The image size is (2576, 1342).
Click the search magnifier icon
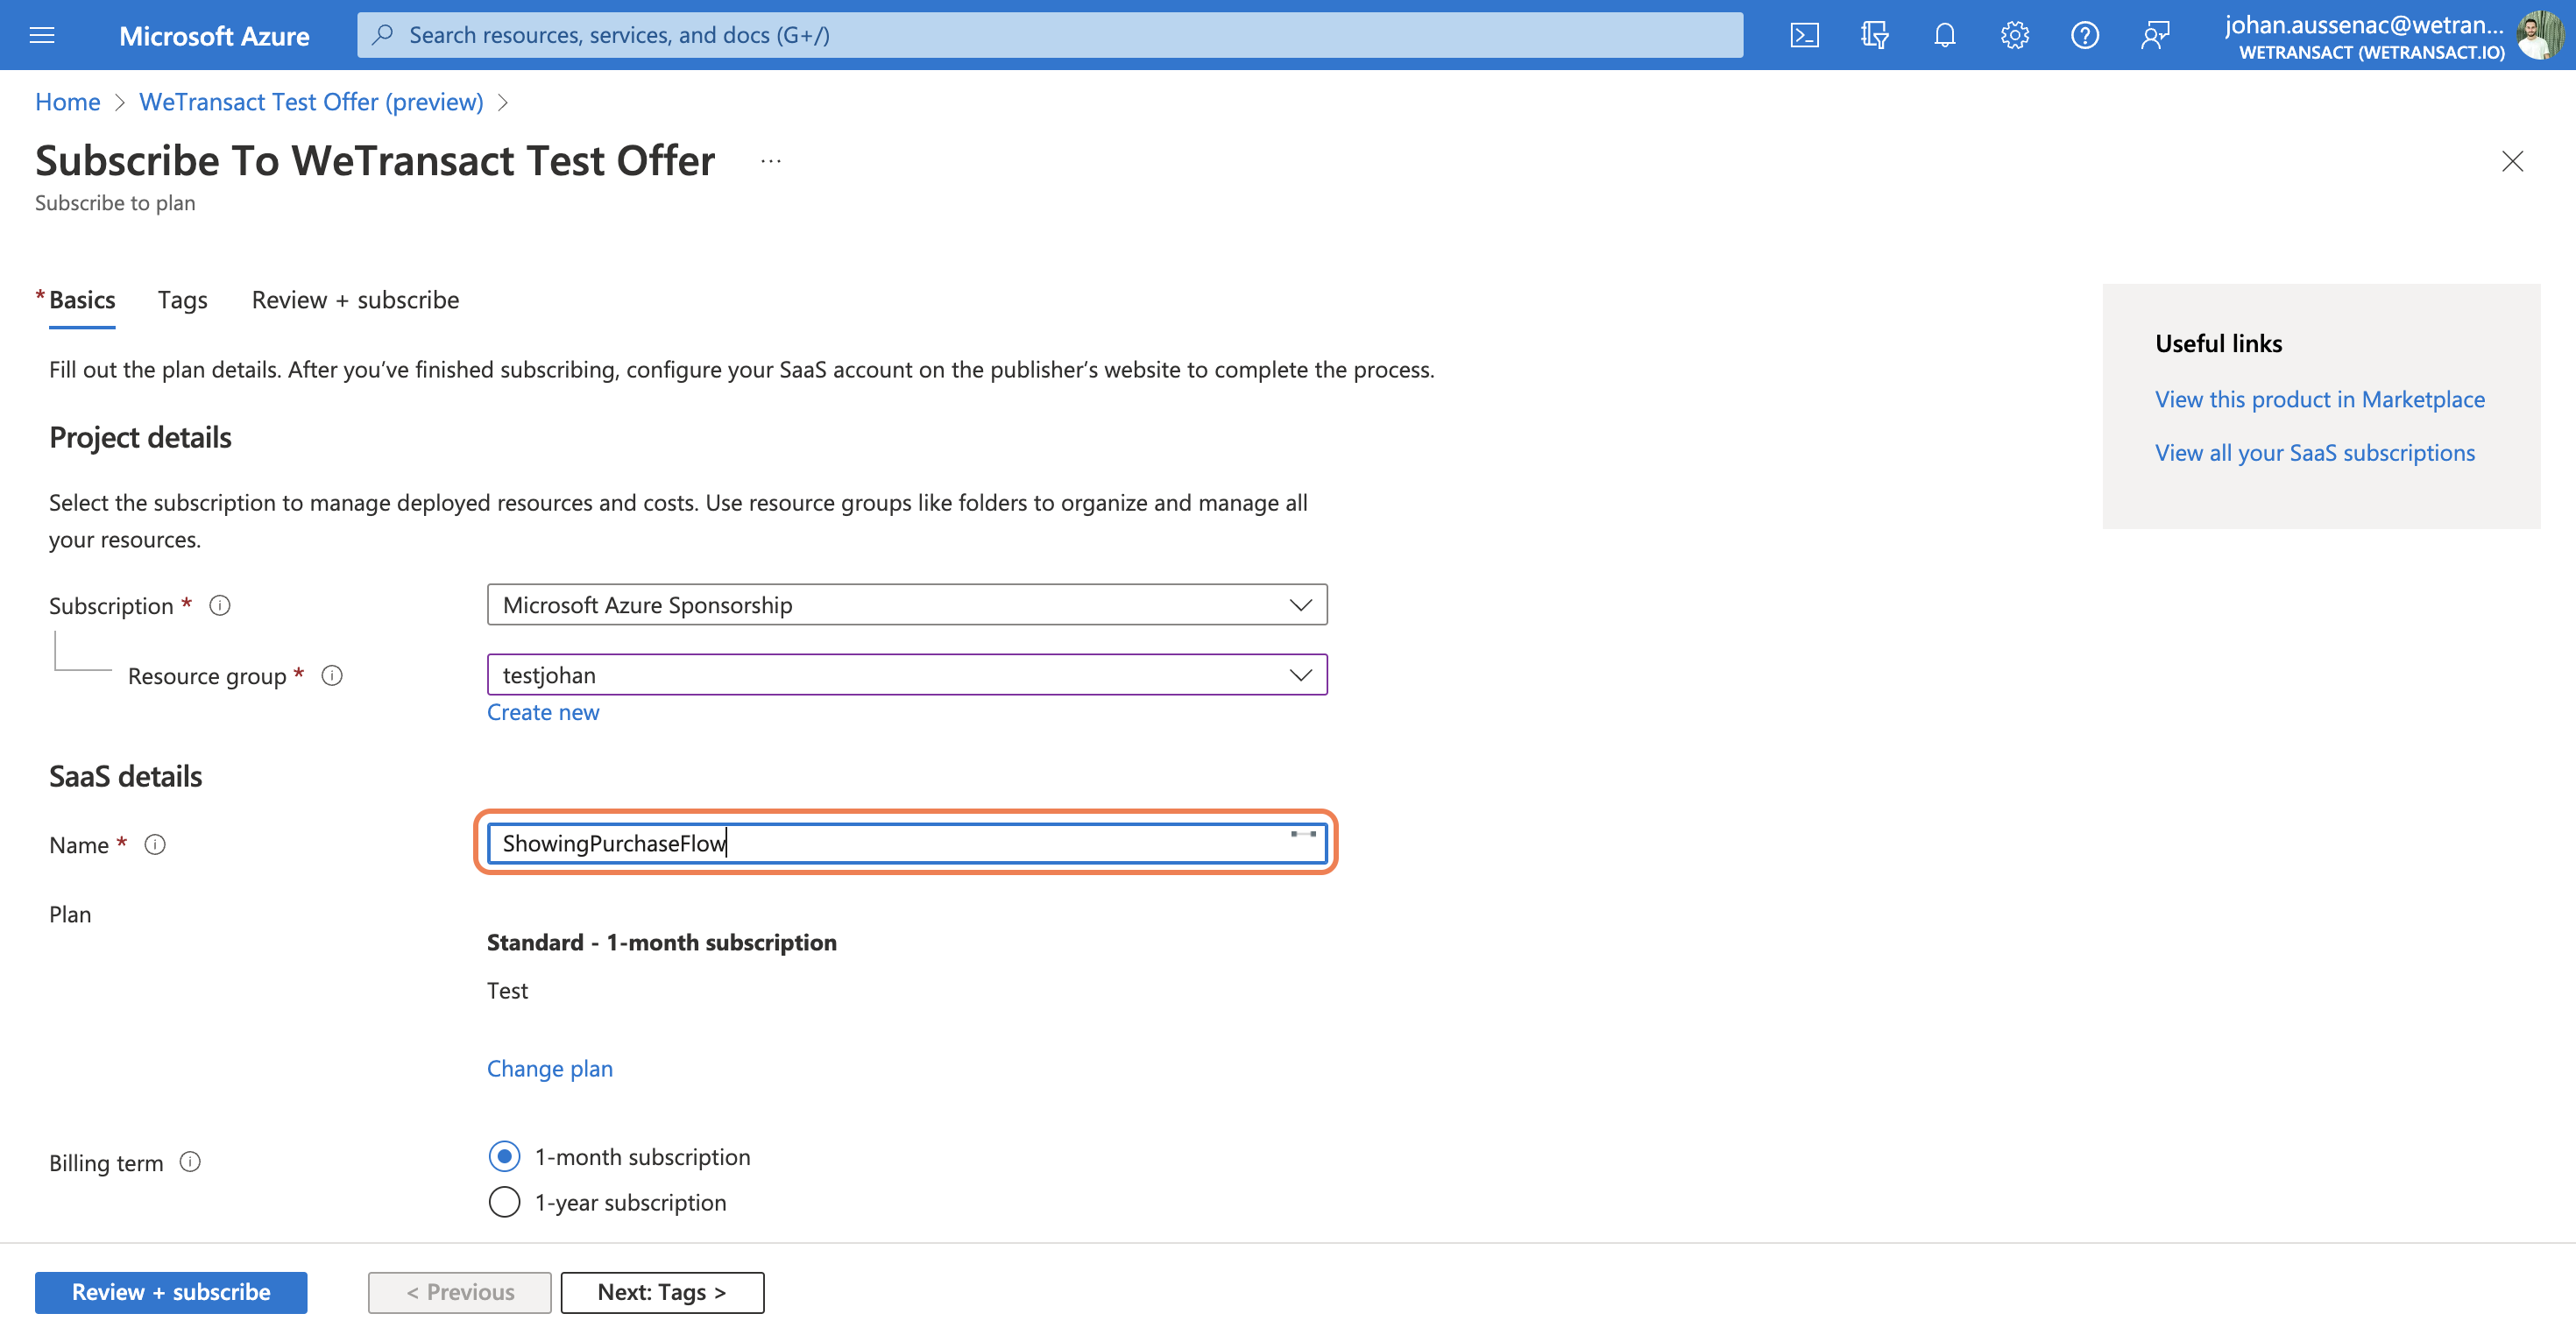[382, 35]
